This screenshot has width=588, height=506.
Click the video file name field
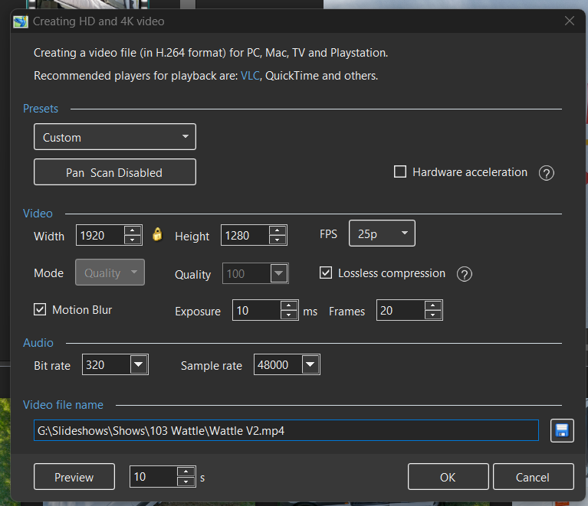286,431
